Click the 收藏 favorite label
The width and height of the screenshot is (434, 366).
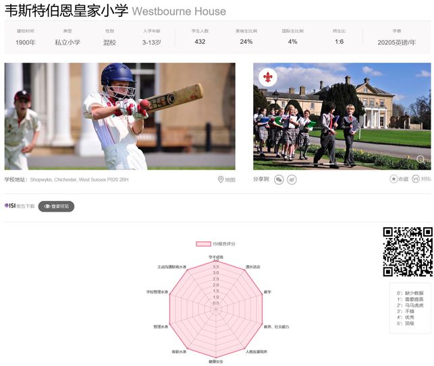click(x=403, y=179)
